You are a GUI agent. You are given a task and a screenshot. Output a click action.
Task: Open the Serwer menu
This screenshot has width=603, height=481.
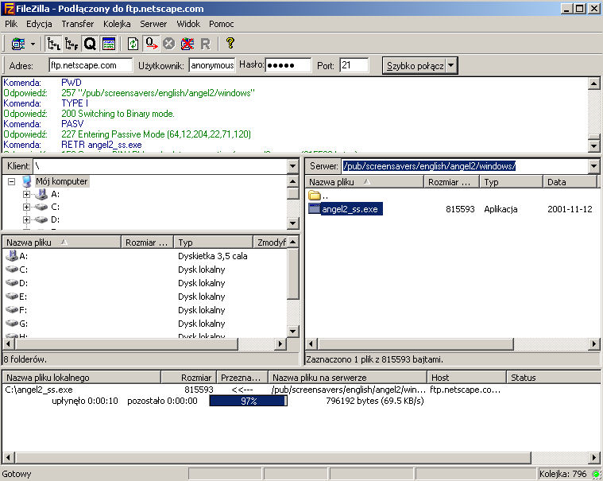tap(153, 24)
